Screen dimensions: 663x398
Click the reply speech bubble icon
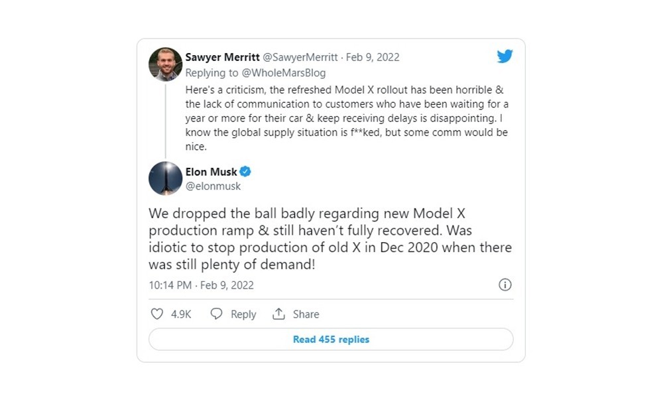click(x=216, y=314)
